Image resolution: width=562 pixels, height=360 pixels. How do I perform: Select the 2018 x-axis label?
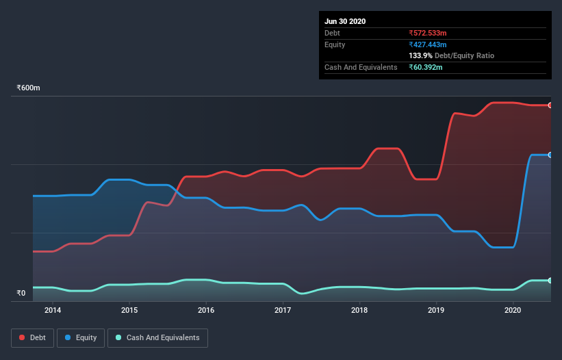point(359,310)
